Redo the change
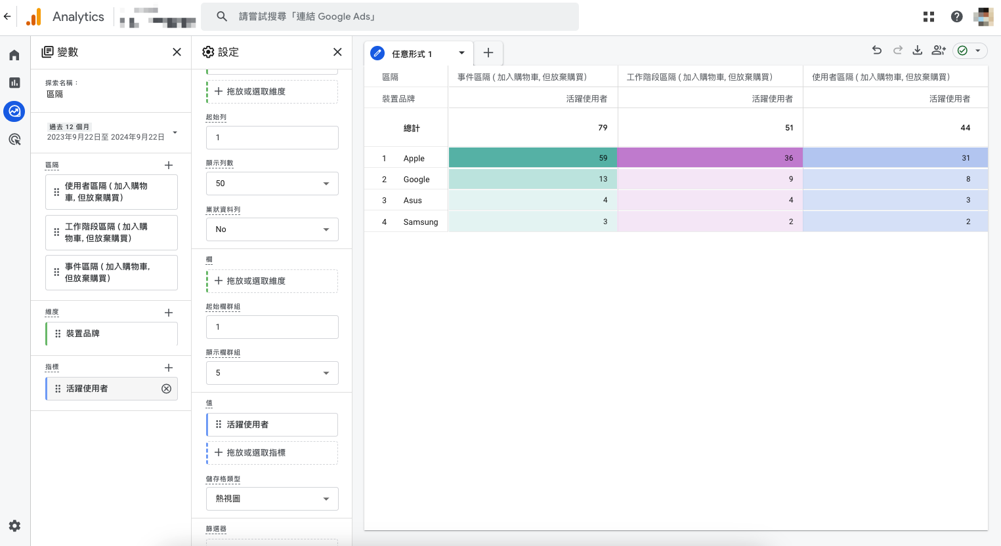This screenshot has width=1001, height=546. point(898,50)
